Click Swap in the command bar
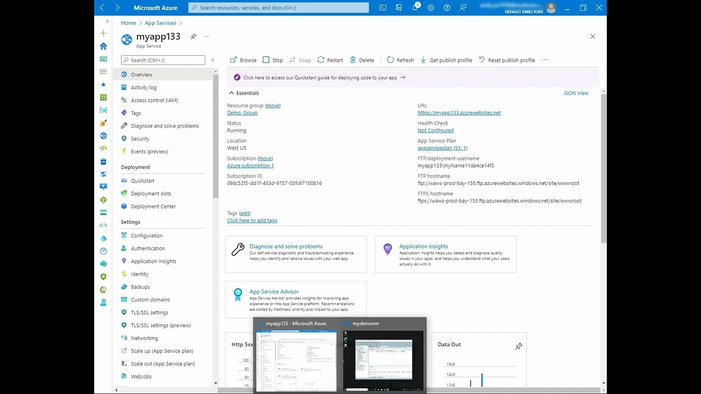This screenshot has width=701, height=394. pyautogui.click(x=300, y=60)
